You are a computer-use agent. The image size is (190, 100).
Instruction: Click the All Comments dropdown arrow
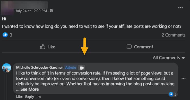tap(183, 58)
